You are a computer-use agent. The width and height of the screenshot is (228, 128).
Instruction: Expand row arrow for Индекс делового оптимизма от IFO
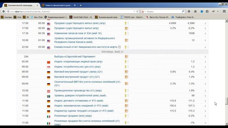click(x=205, y=101)
